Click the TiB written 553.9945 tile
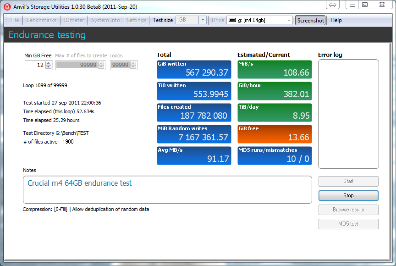This screenshot has width=396, height=266. [194, 91]
